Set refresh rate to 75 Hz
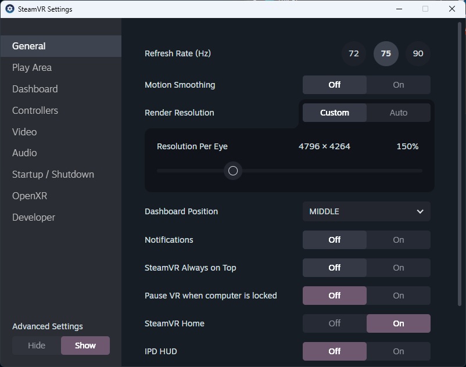Screen dimensions: 466x367 [386, 53]
